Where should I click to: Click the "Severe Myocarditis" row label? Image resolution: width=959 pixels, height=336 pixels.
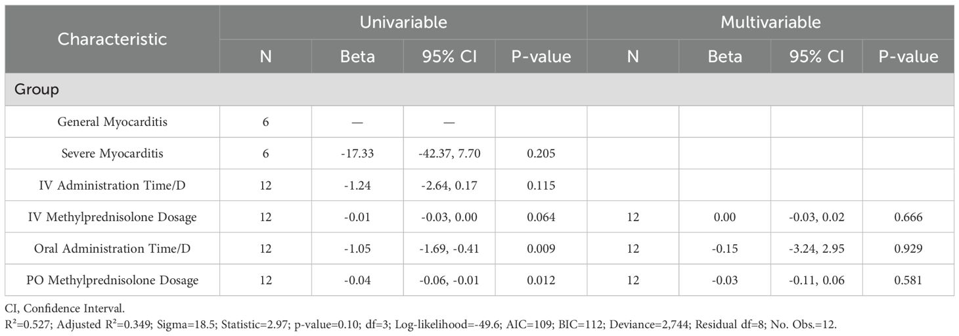112,154
